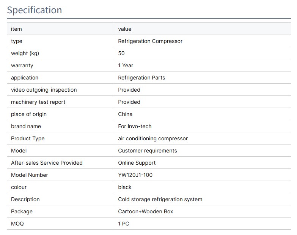297x235 pixels.
Task: Select the 'Cartoon+Wooden Box' package value
Action: (146, 211)
